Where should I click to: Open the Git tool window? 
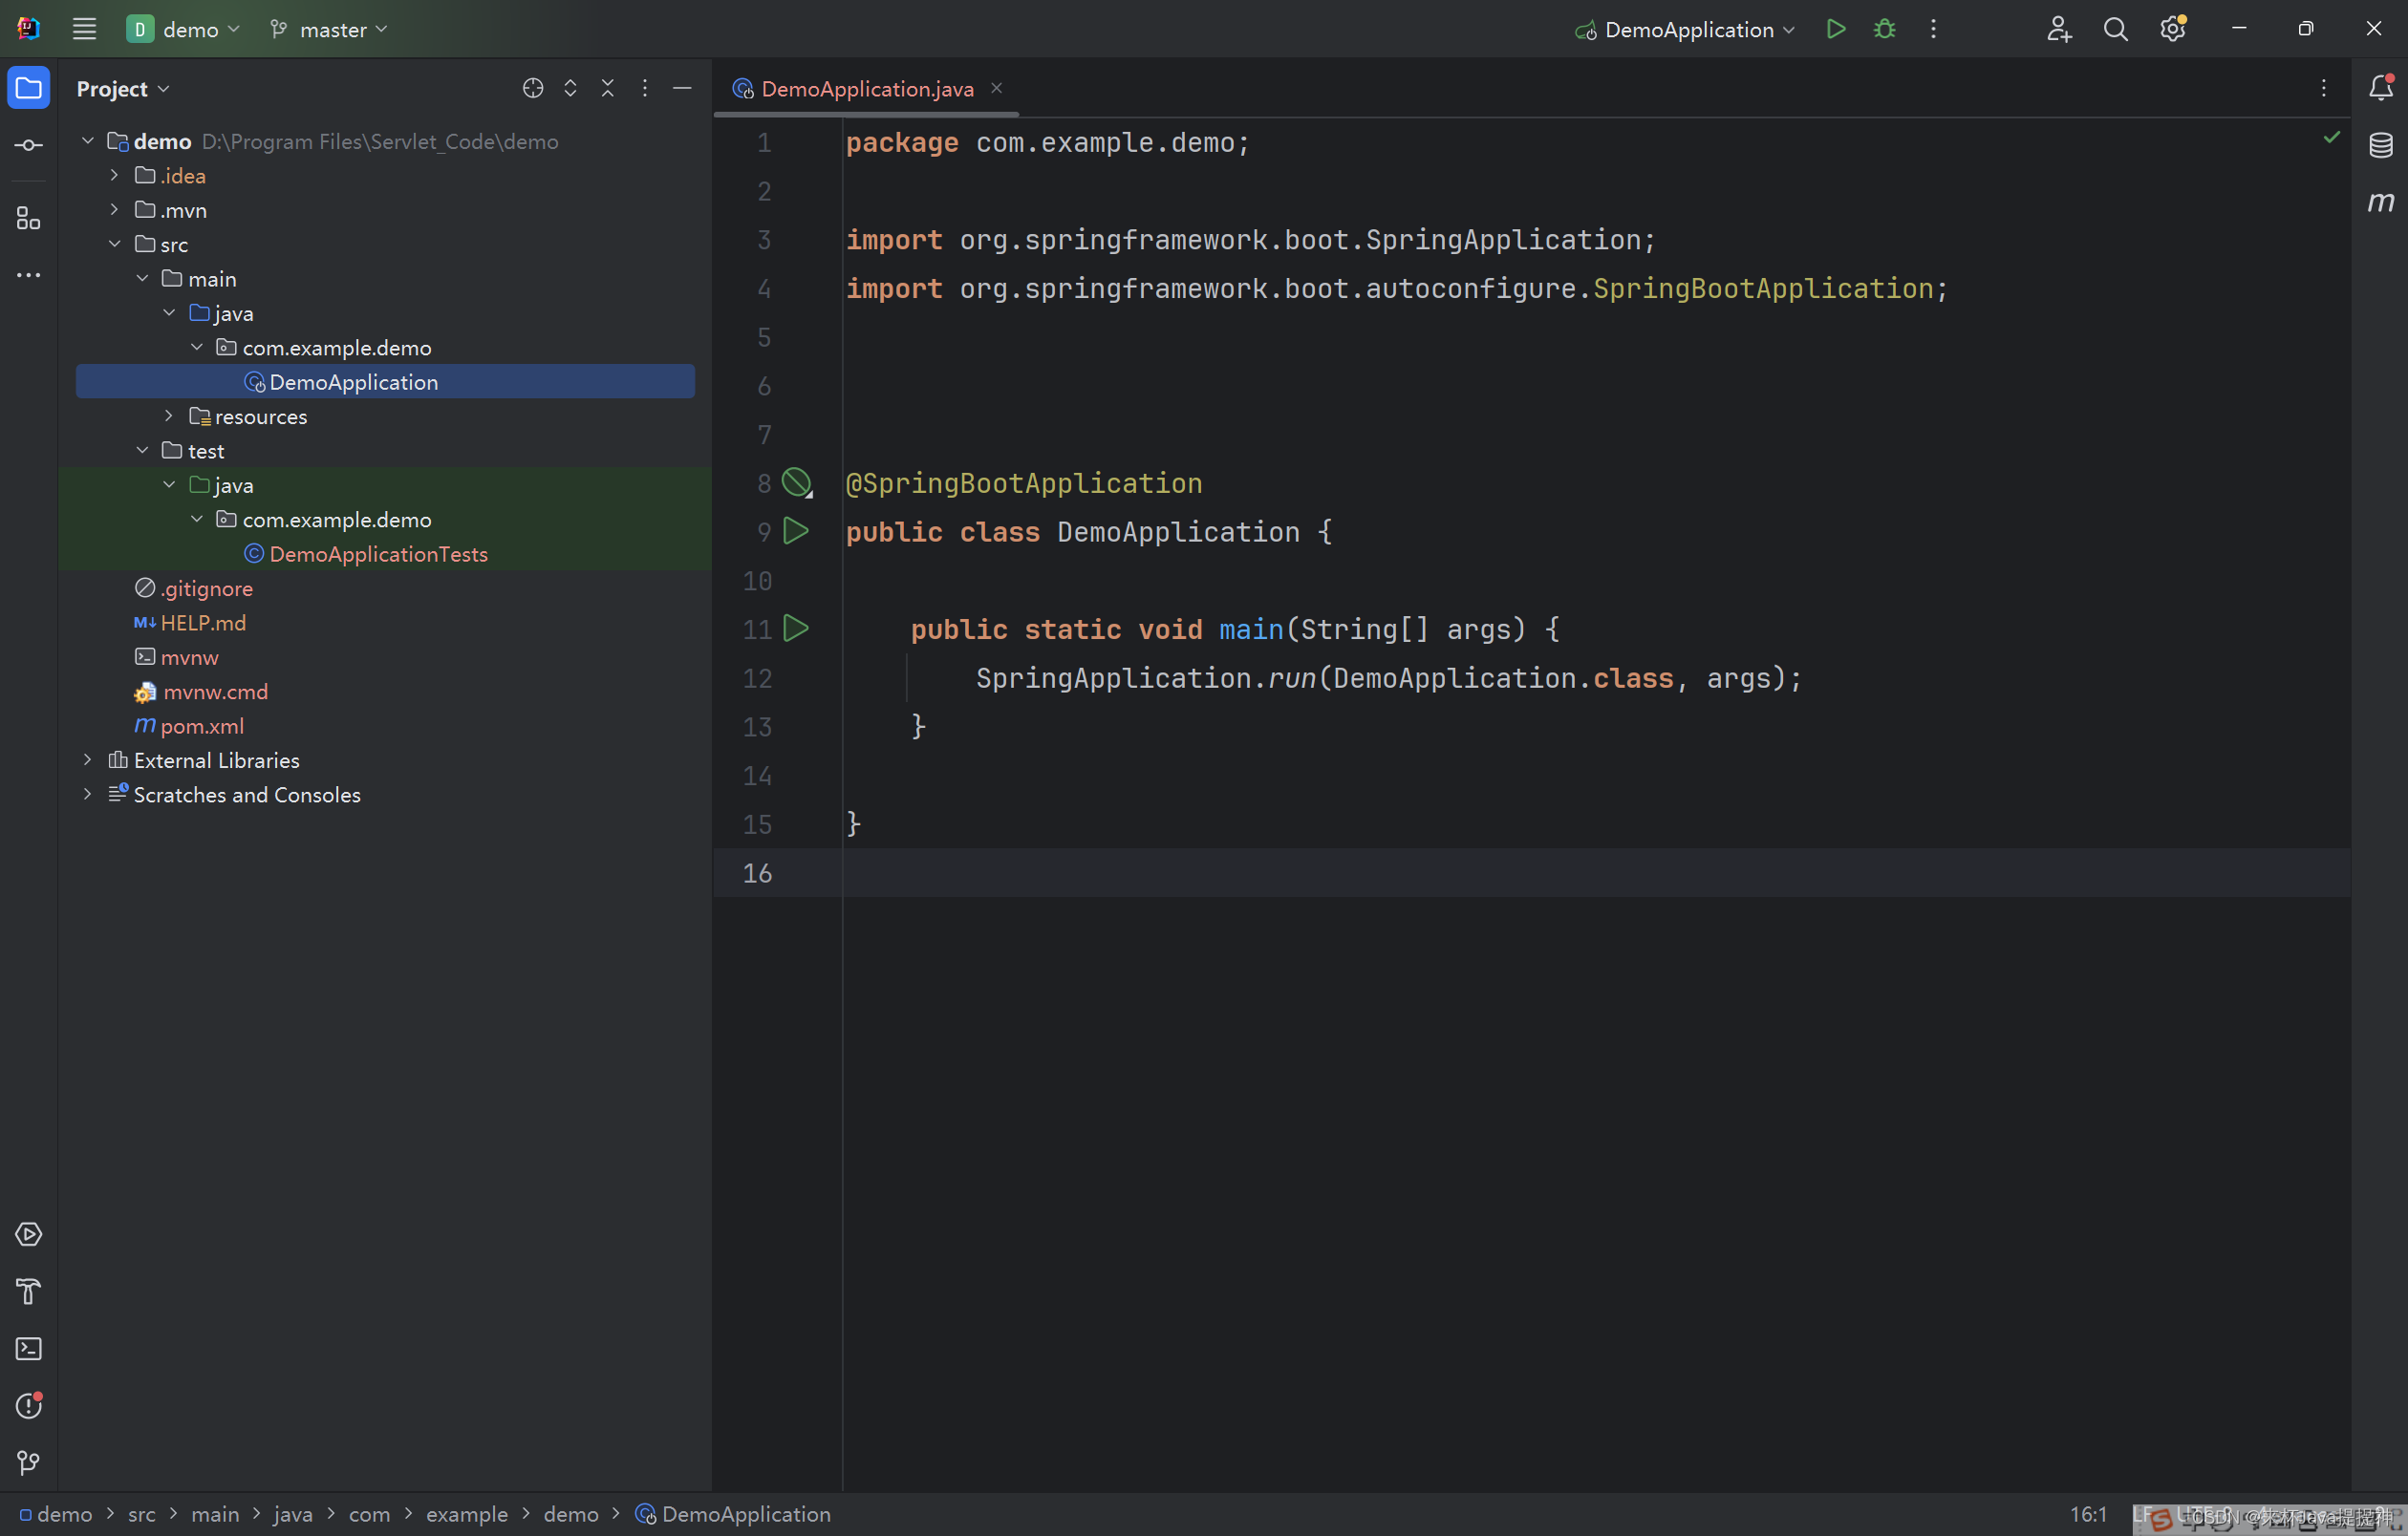point(28,1462)
